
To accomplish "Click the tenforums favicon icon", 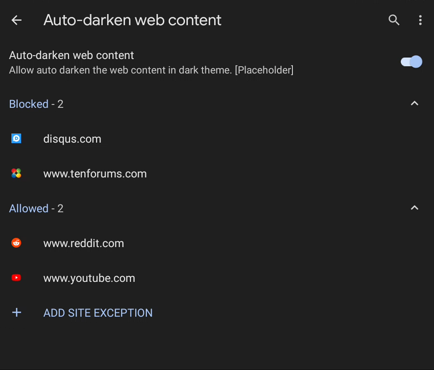I will point(16,173).
